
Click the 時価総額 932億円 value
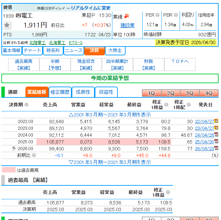click(x=207, y=35)
